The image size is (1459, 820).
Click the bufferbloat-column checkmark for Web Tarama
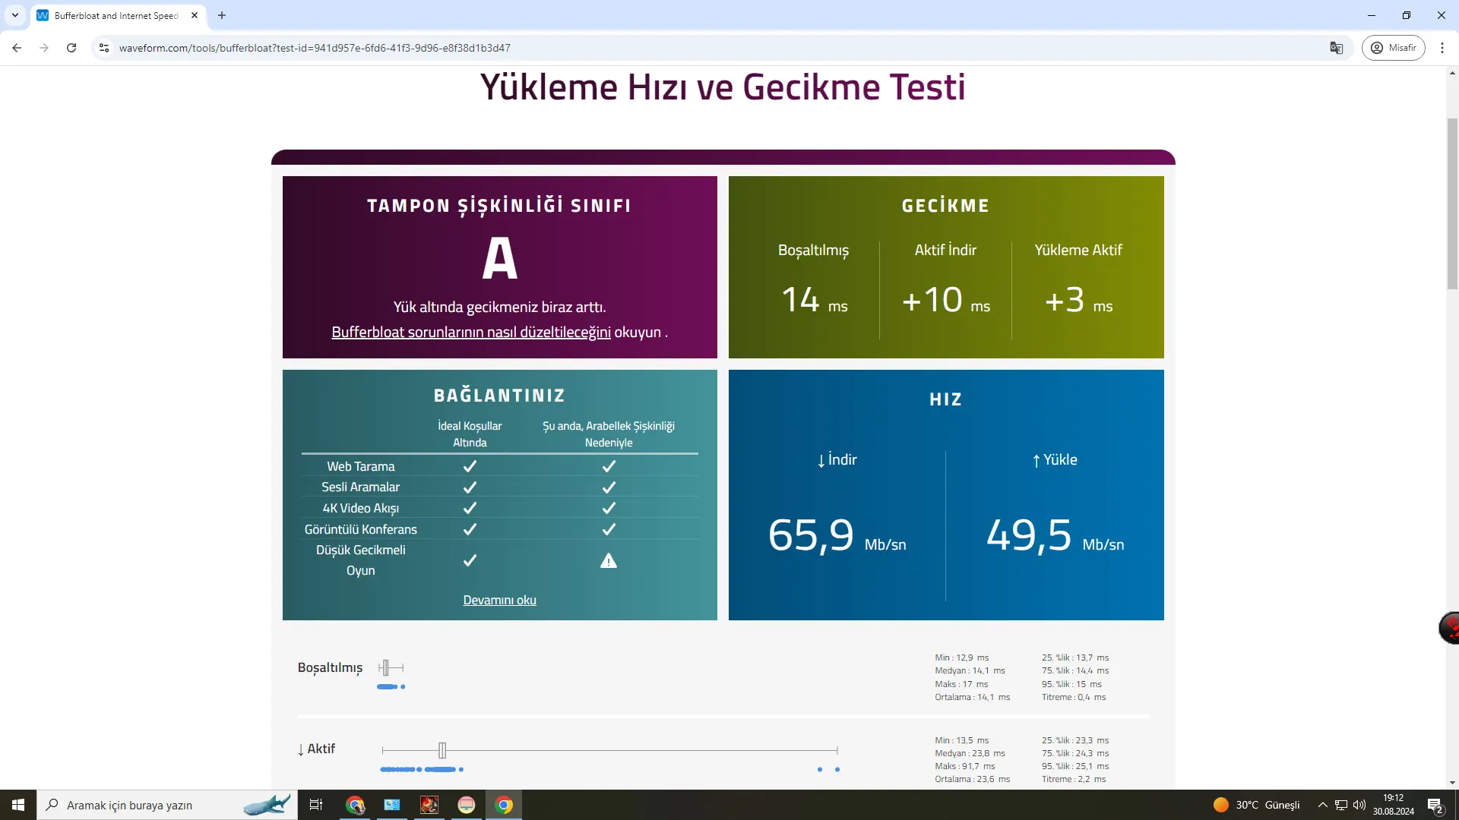(609, 466)
